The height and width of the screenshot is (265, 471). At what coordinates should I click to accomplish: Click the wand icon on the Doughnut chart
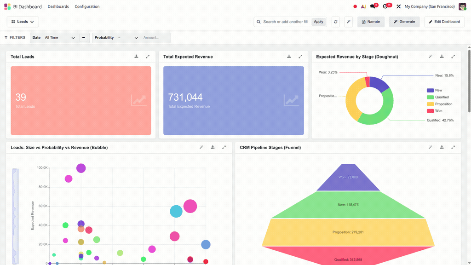(x=431, y=57)
